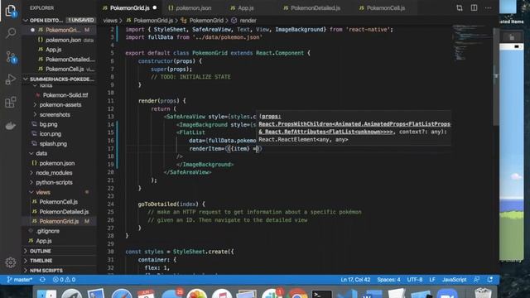Click Ln 17, Col 42 status item

click(355, 280)
